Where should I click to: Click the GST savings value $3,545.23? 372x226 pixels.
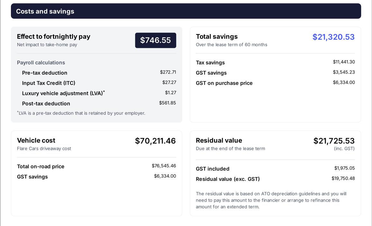(x=344, y=72)
